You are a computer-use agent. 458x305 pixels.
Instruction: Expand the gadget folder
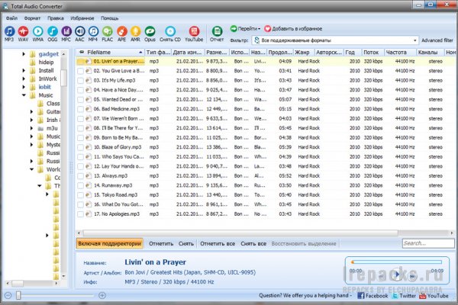coord(24,54)
